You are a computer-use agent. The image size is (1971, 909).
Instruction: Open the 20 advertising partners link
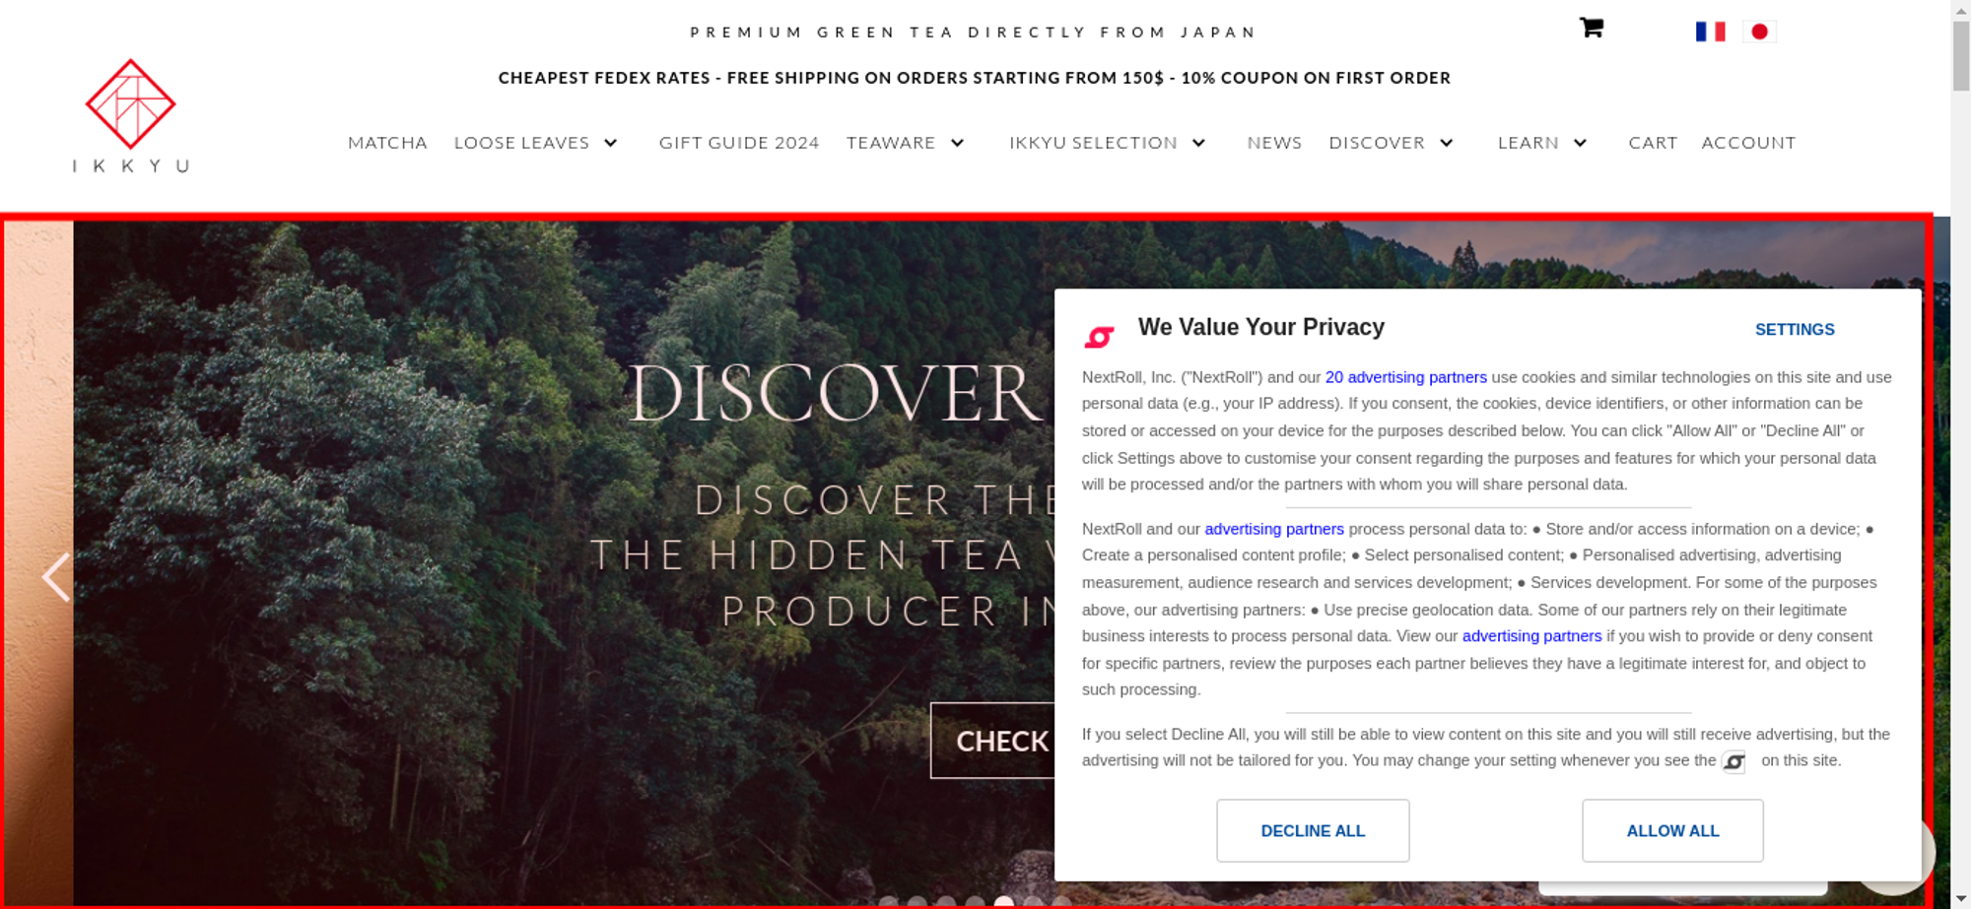tap(1405, 377)
